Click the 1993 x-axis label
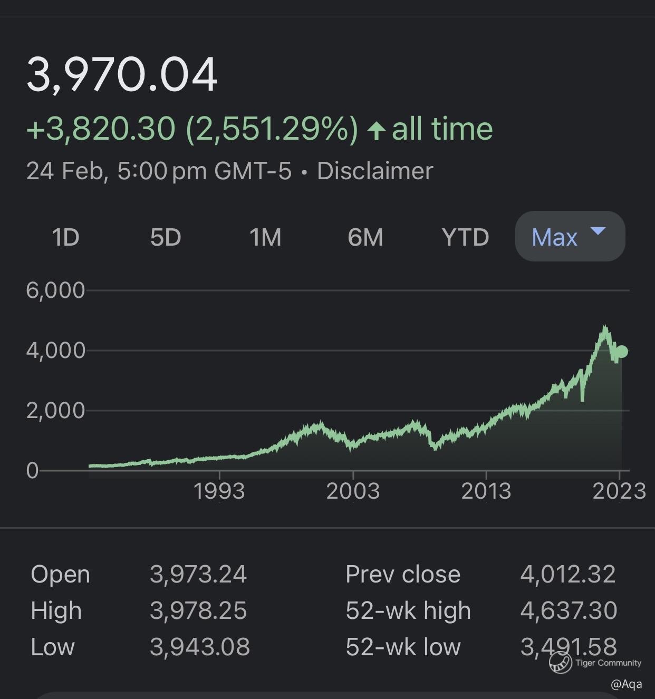The image size is (655, 699). click(219, 491)
